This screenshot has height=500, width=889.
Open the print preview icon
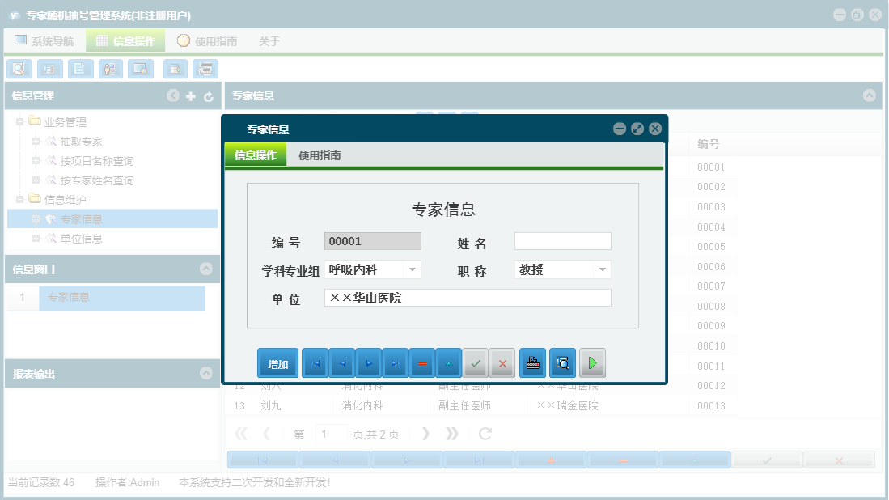click(x=561, y=362)
